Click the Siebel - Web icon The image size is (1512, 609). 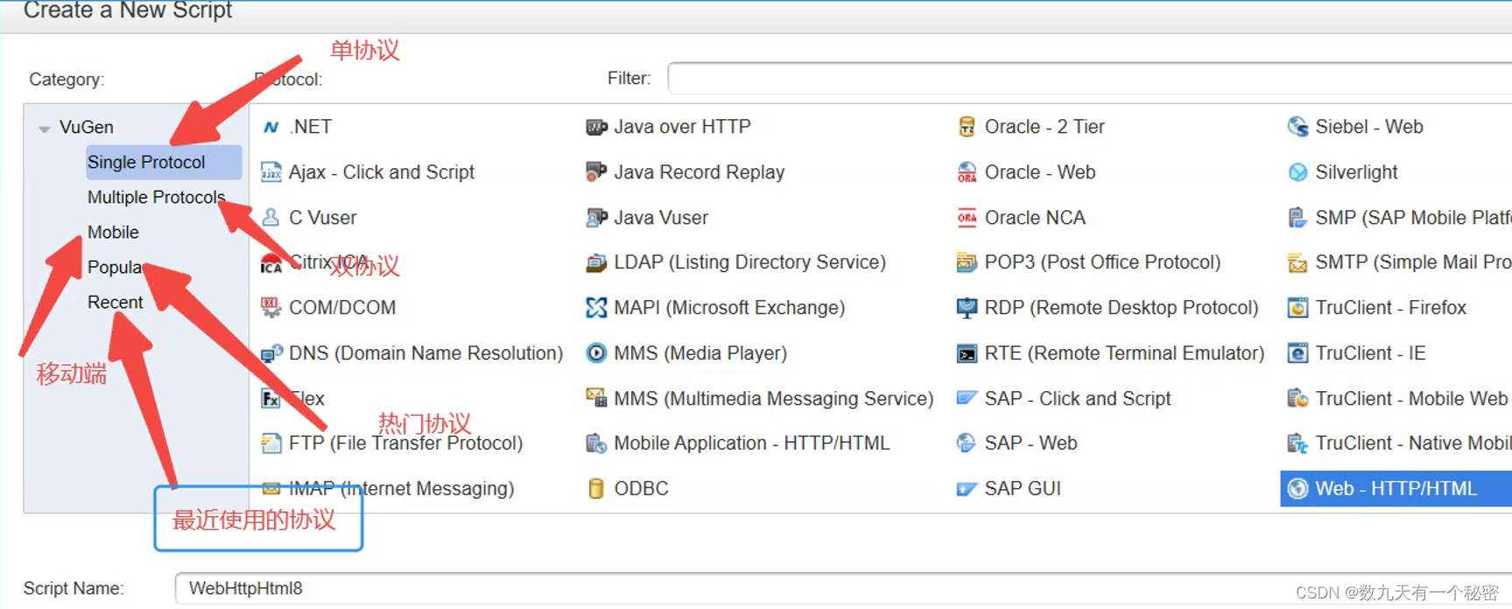tap(1298, 127)
